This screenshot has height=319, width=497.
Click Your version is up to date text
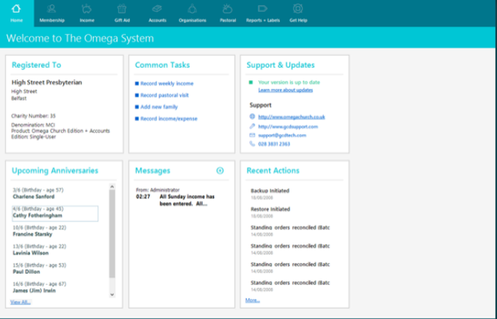pyautogui.click(x=289, y=82)
